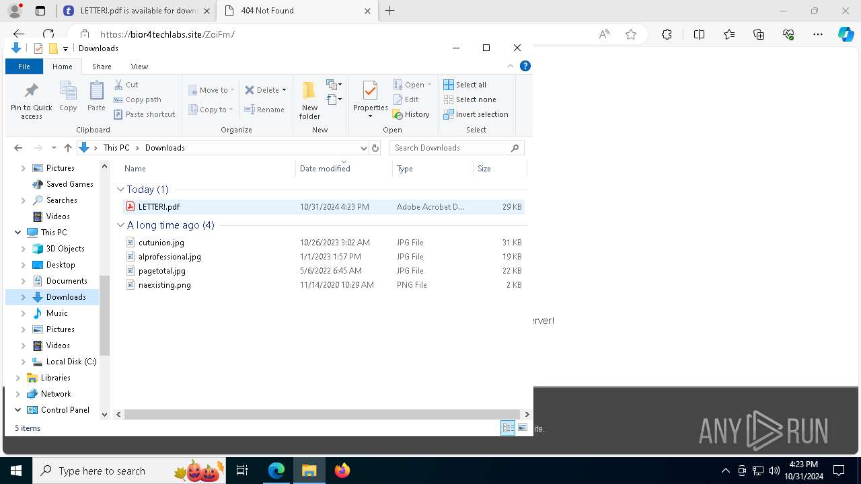861x484 pixels.
Task: Sort by the Date modified column
Action: [x=344, y=169]
